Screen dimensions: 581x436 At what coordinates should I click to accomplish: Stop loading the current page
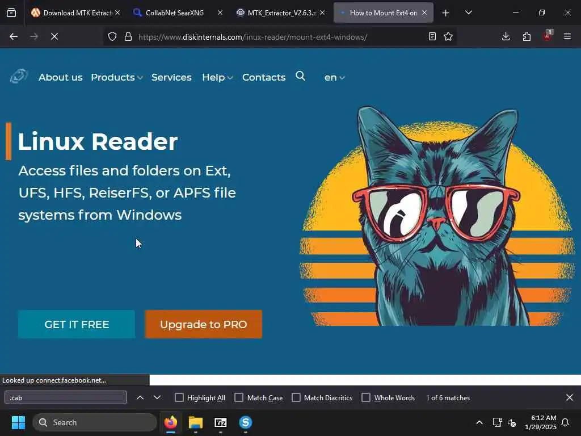click(54, 36)
